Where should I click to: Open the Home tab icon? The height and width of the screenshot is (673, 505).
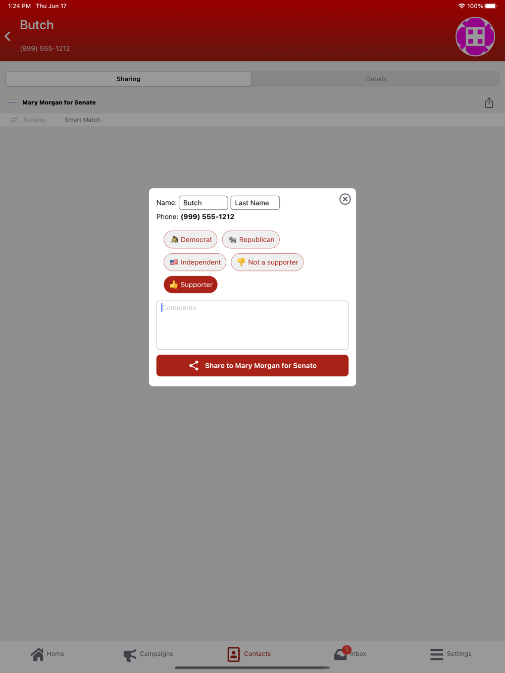[37, 654]
